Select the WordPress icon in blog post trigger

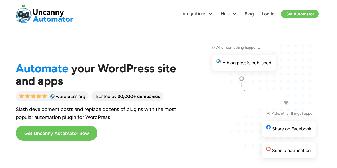(219, 61)
